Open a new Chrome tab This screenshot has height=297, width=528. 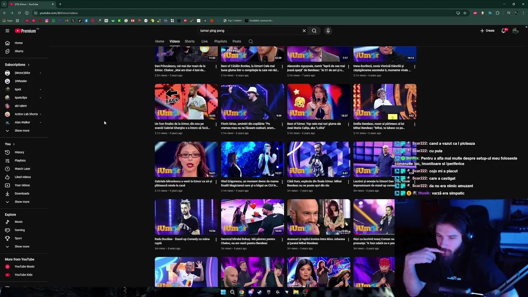click(60, 4)
